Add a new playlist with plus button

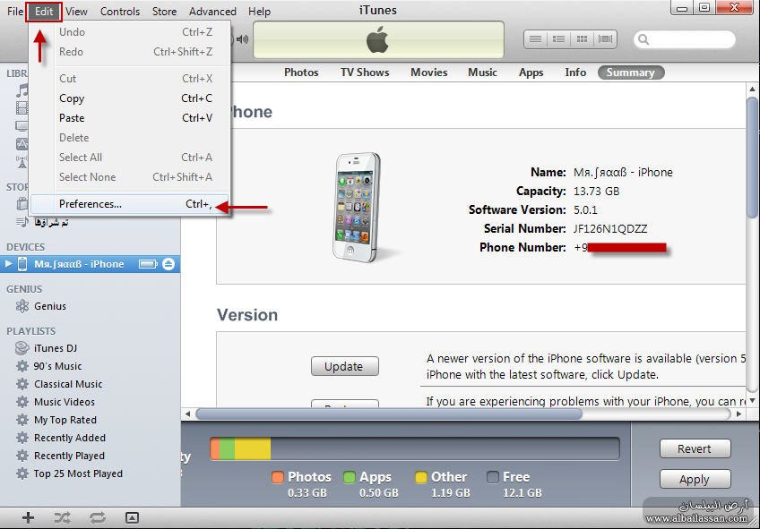coord(28,518)
